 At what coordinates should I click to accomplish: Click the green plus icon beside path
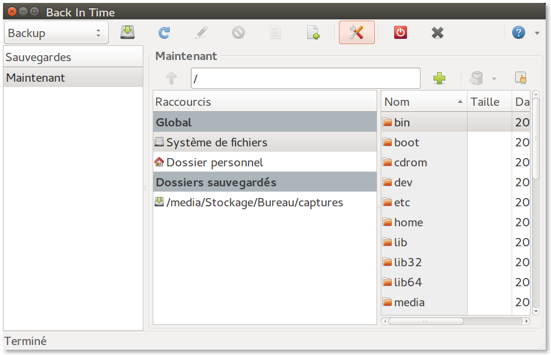click(439, 78)
